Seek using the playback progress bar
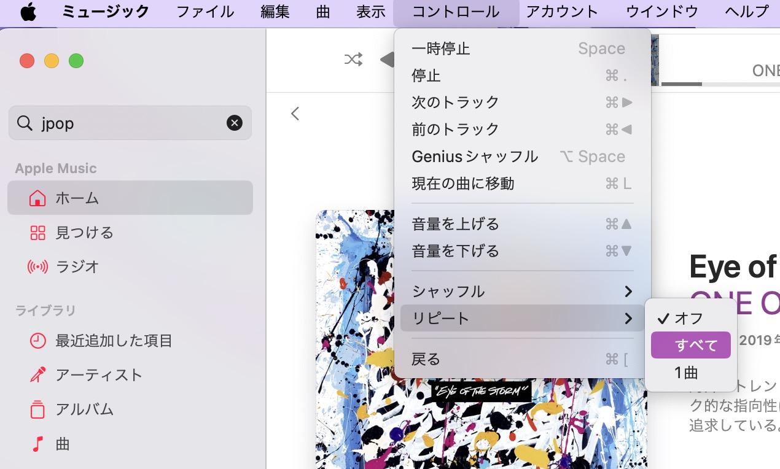The width and height of the screenshot is (780, 469). click(x=720, y=83)
